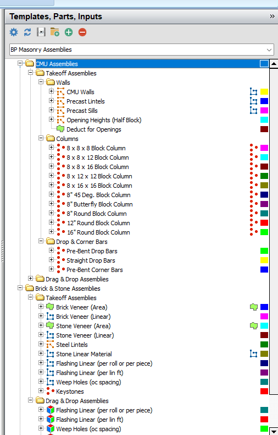The image size is (278, 435).
Task: Select Straight Drop Bars item
Action: point(91,260)
